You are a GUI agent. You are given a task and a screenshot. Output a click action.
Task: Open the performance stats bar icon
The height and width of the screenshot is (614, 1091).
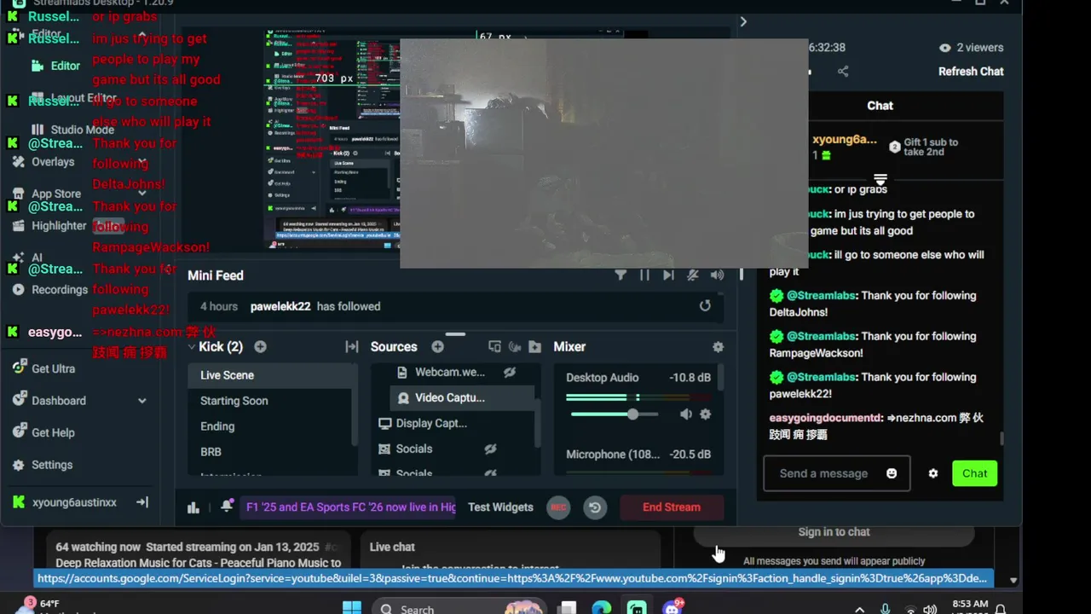pyautogui.click(x=193, y=507)
